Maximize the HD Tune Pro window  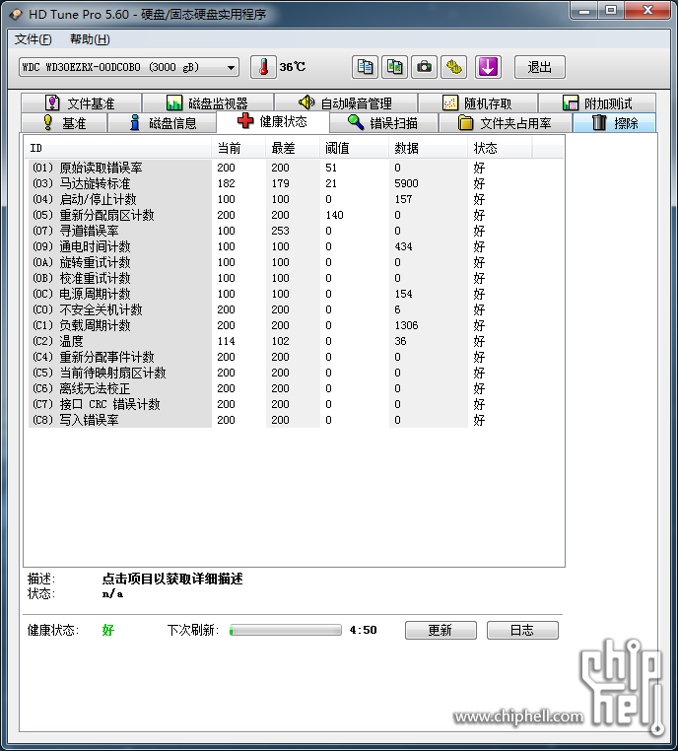pyautogui.click(x=610, y=11)
